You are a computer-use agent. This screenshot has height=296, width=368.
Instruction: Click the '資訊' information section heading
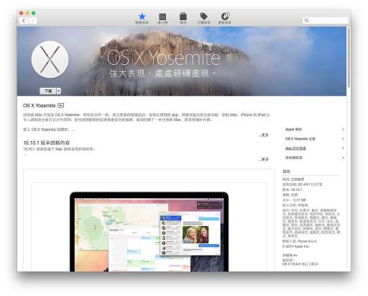click(x=286, y=171)
